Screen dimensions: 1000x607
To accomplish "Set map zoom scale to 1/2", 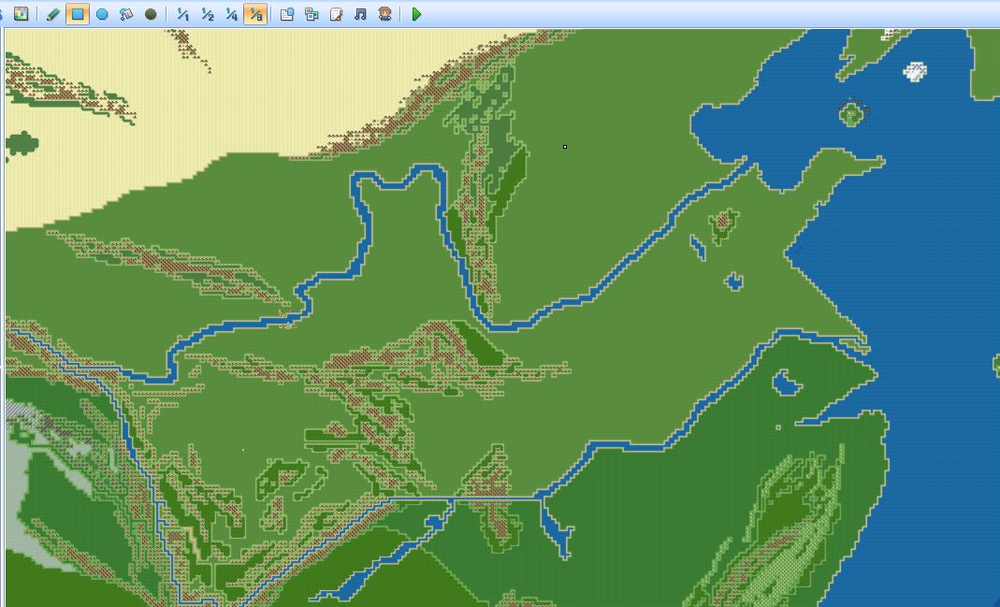I will pos(208,14).
